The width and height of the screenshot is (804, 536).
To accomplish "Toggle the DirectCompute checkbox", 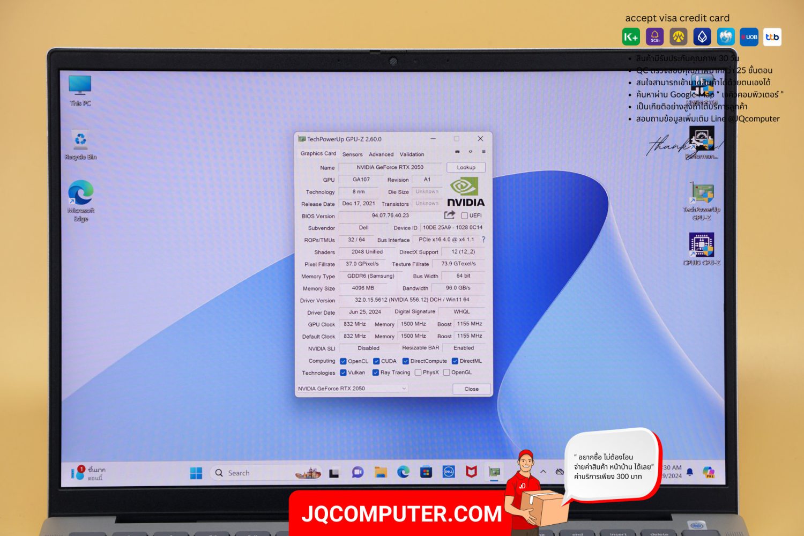I will [406, 361].
